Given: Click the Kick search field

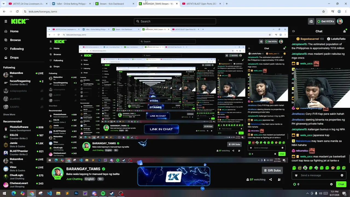Looking at the screenshot, I should click(x=175, y=21).
